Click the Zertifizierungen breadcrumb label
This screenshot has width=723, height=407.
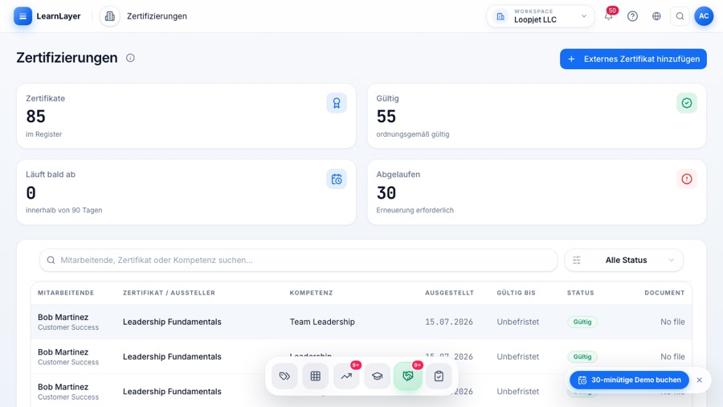click(157, 16)
